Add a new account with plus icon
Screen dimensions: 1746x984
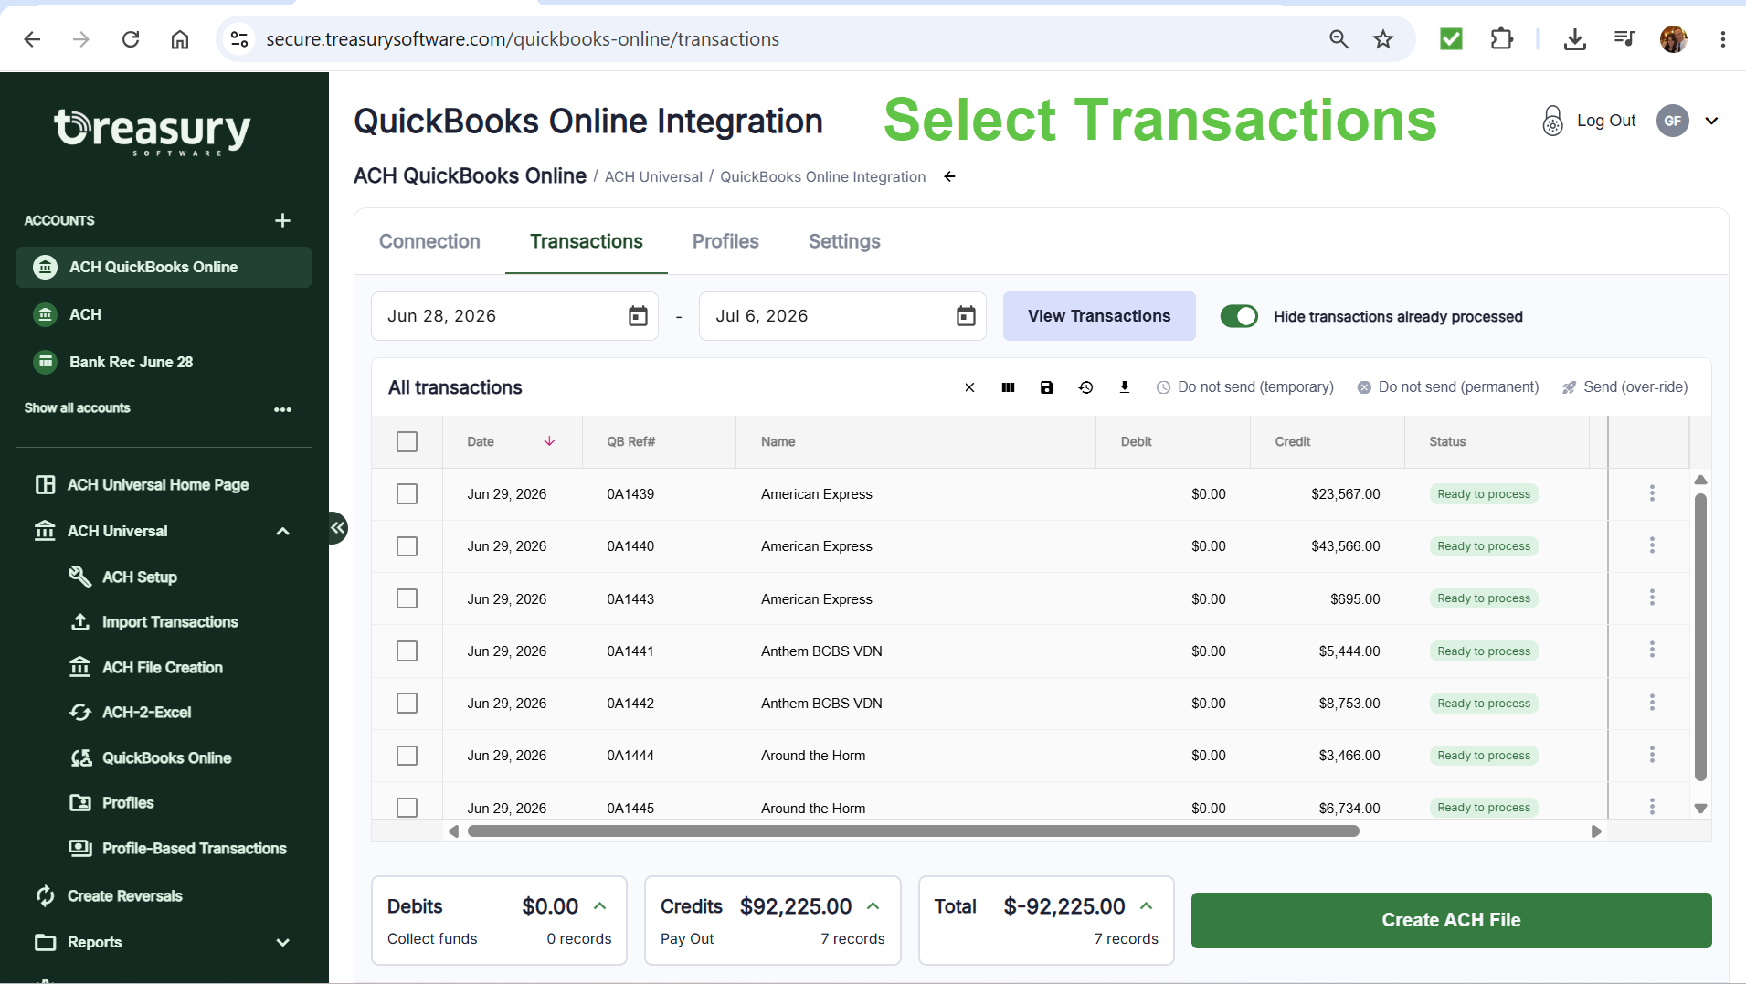pos(282,220)
